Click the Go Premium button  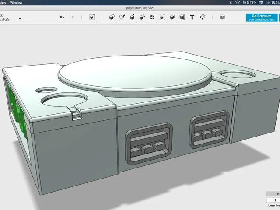(x=262, y=17)
